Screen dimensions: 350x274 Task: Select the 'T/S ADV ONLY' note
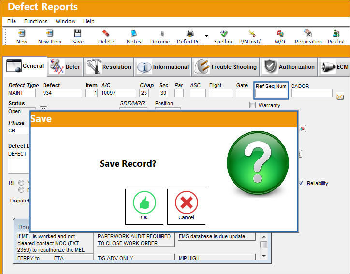[135, 258]
